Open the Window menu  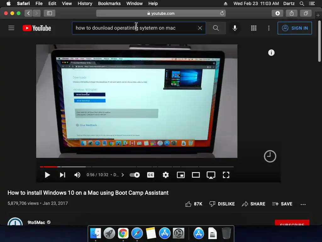[134, 3]
